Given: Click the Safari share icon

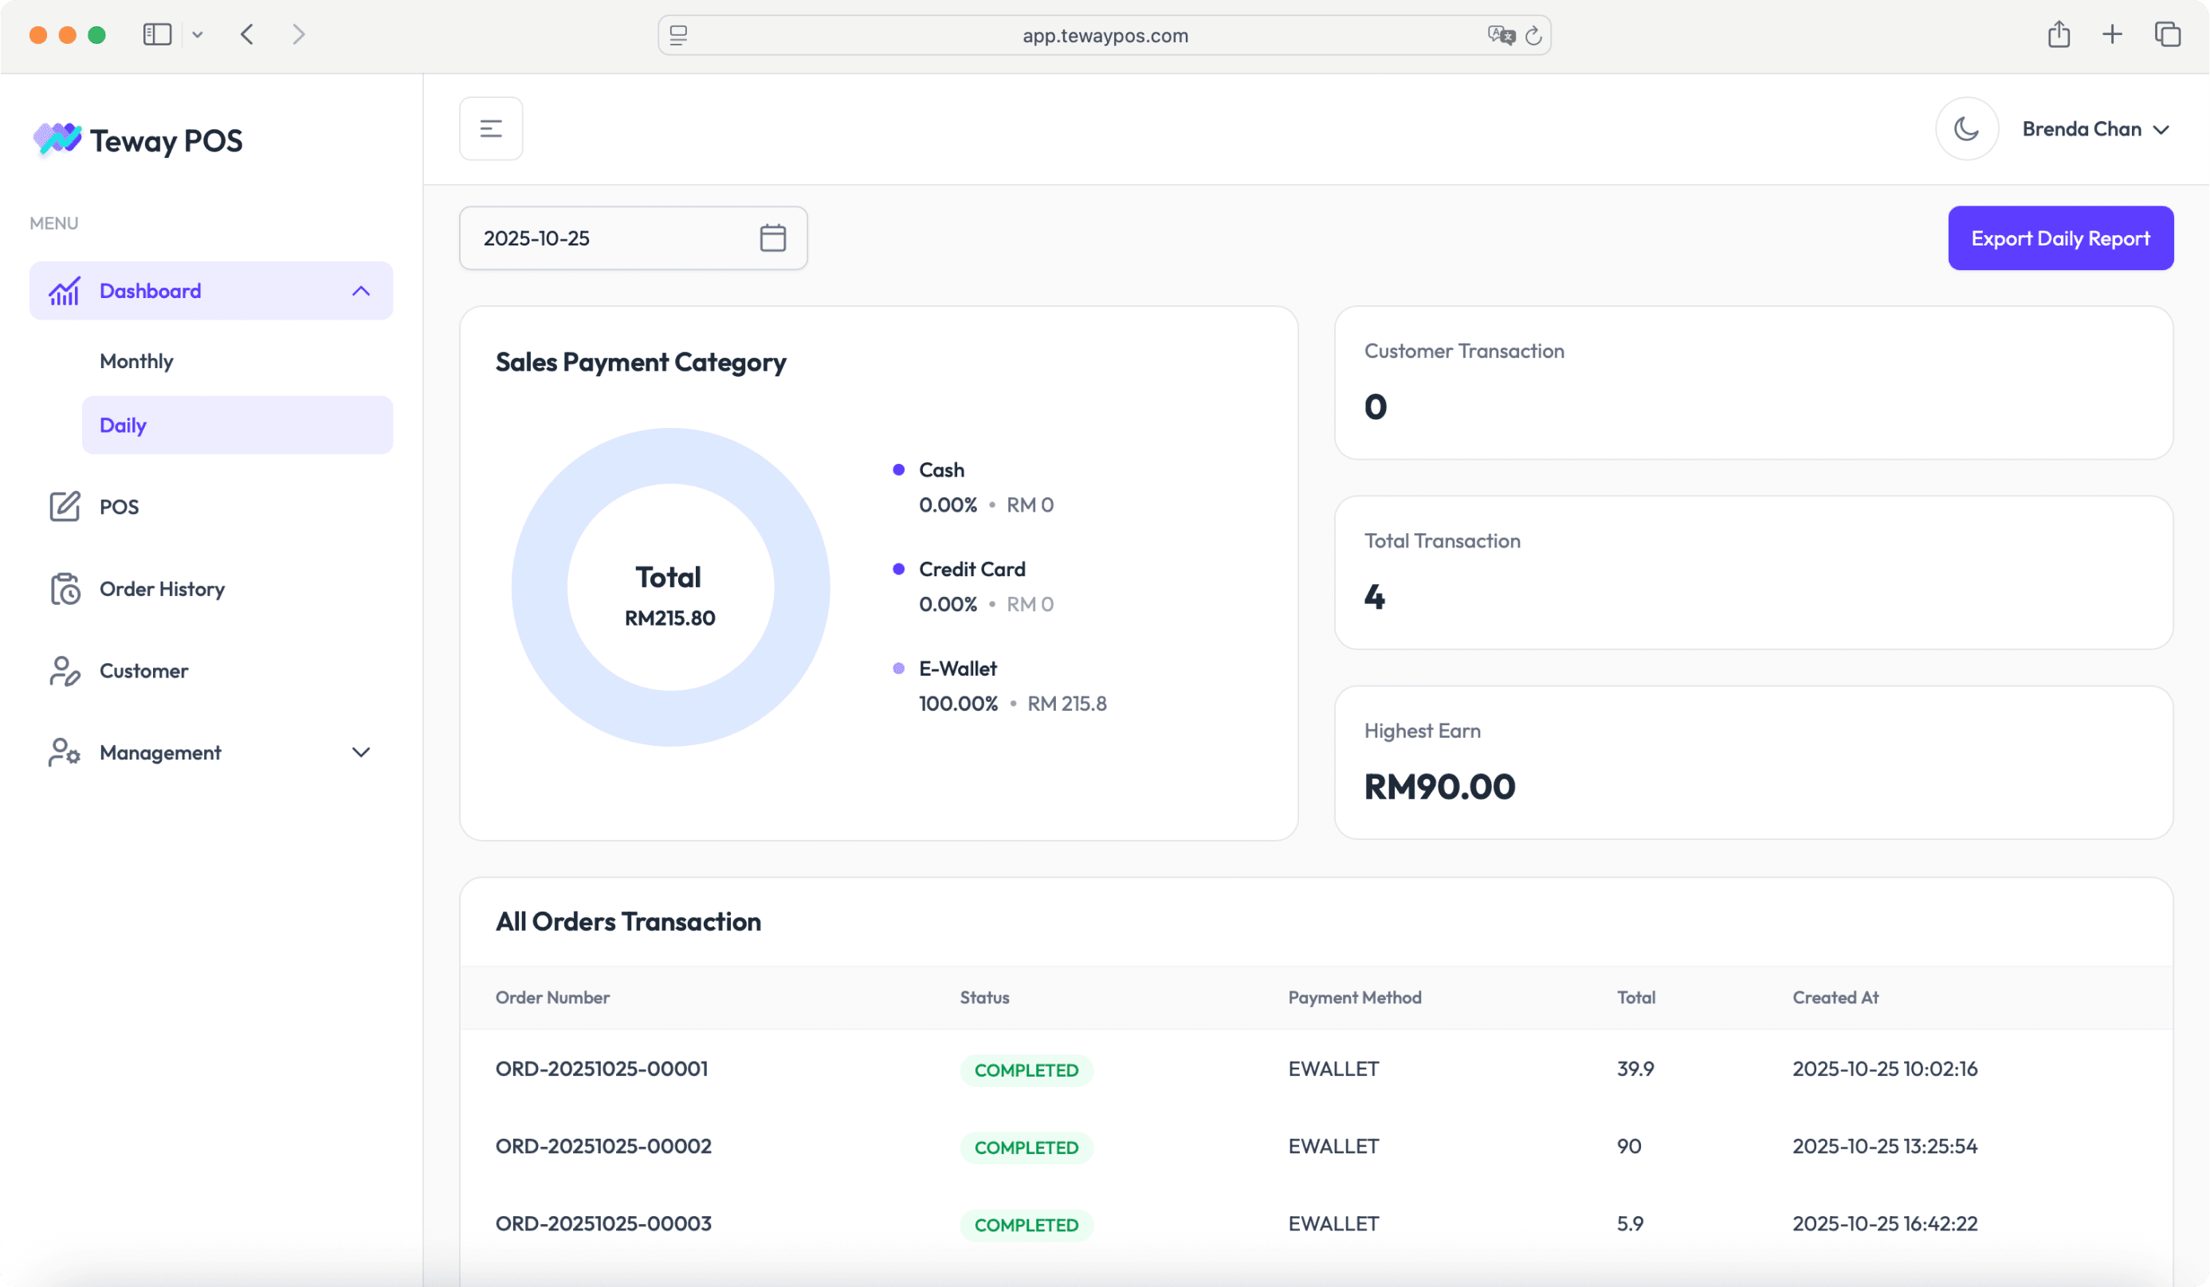Looking at the screenshot, I should 2059,35.
